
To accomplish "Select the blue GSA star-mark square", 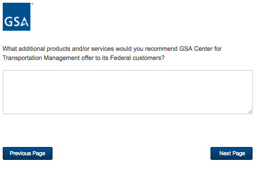I will tap(16, 16).
